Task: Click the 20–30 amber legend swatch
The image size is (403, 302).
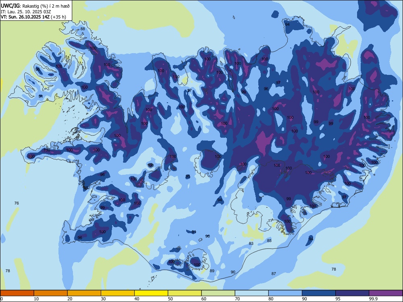Action: (x=84, y=293)
